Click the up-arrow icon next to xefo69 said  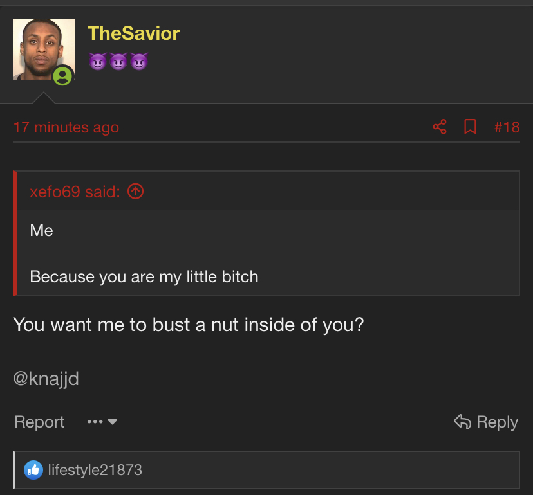pyautogui.click(x=136, y=192)
